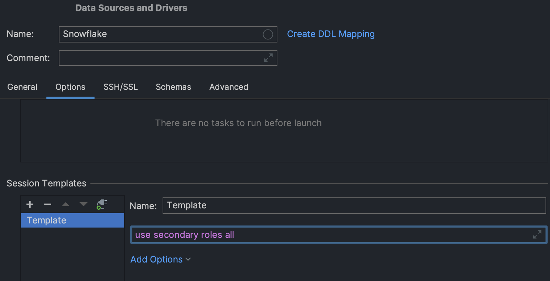Image resolution: width=550 pixels, height=281 pixels.
Task: Click into the 'use secondary roles all' query
Action: [x=309, y=235]
